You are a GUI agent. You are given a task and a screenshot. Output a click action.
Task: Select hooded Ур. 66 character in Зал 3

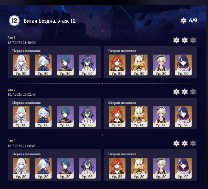click(87, 168)
